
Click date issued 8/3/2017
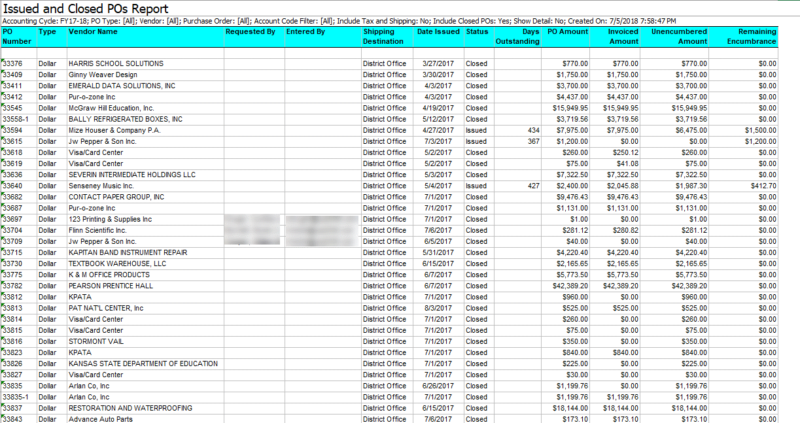(x=437, y=309)
